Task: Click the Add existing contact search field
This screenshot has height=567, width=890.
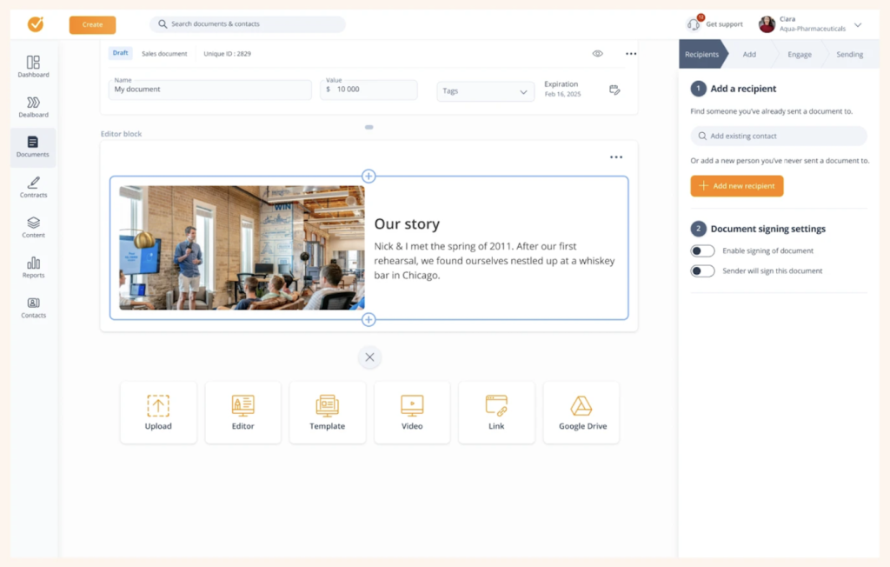Action: (779, 137)
